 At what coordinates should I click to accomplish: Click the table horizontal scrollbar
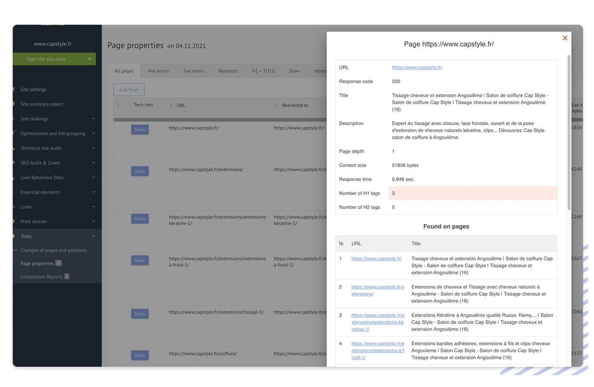pyautogui.click(x=220, y=120)
